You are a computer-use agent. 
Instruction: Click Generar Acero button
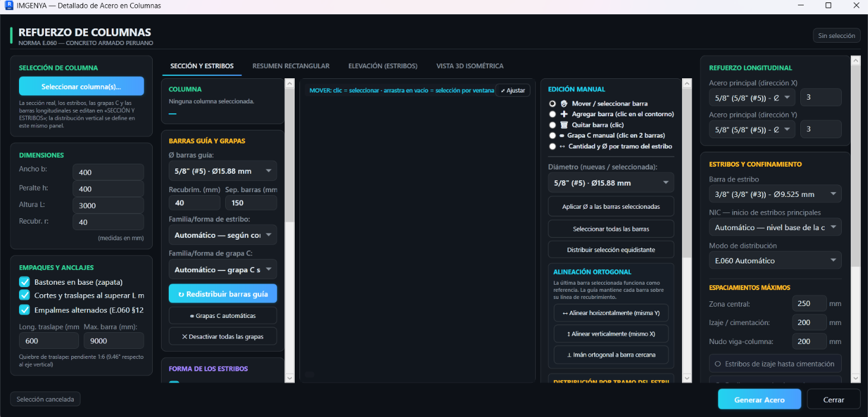(759, 399)
